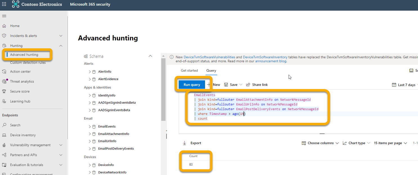
Task: Open the DeviceTvmSoftwareVulnerabilities link
Action: tap(209, 57)
